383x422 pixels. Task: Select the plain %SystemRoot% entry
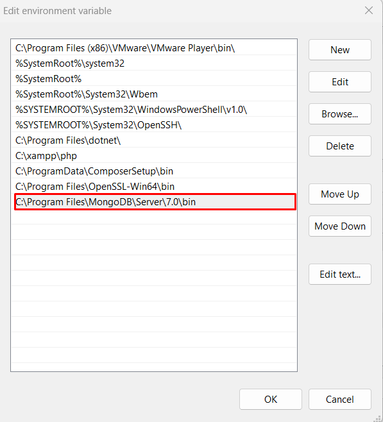coord(154,79)
